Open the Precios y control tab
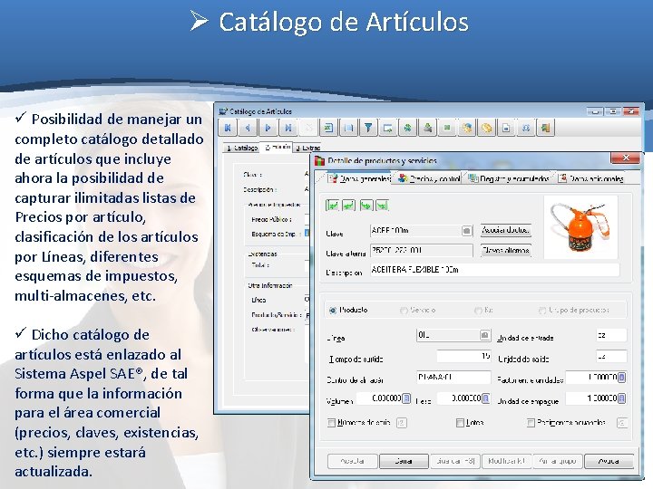This screenshot has width=653, height=489. click(x=429, y=178)
